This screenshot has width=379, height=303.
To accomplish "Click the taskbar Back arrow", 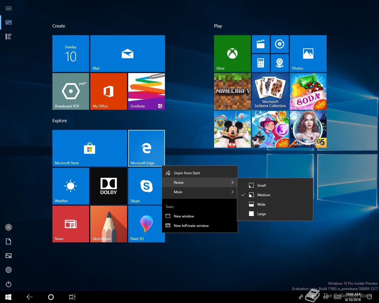I will tap(30, 297).
